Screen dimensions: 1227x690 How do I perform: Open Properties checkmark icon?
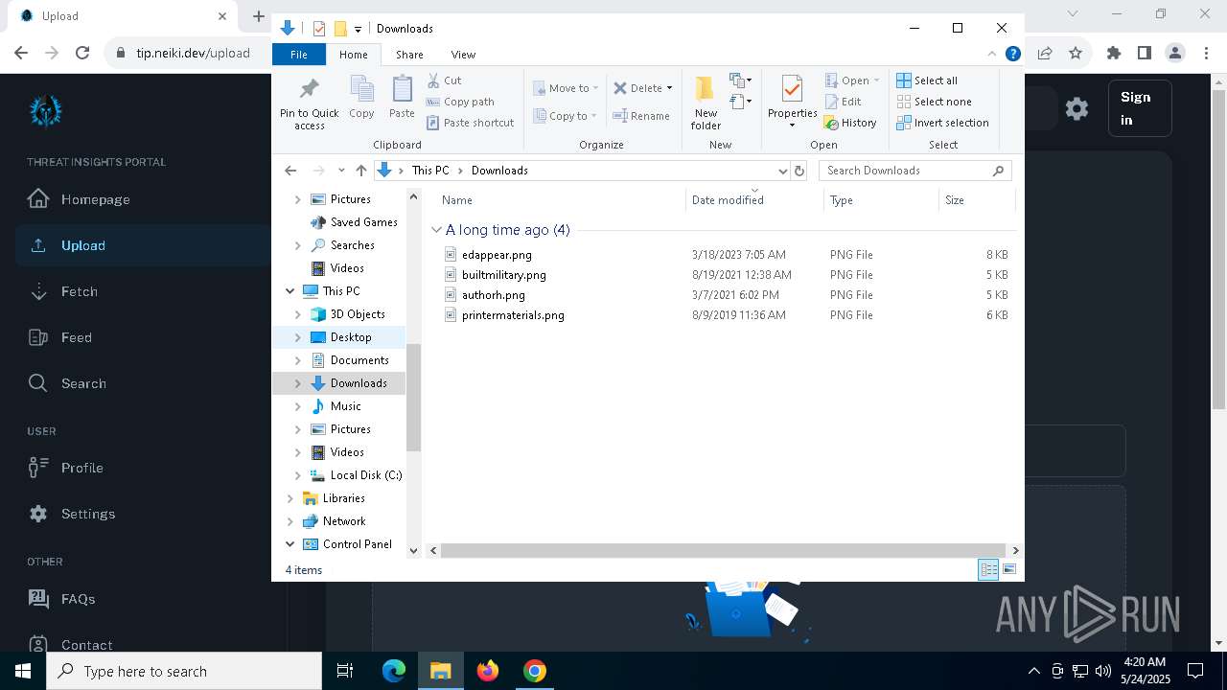point(792,89)
